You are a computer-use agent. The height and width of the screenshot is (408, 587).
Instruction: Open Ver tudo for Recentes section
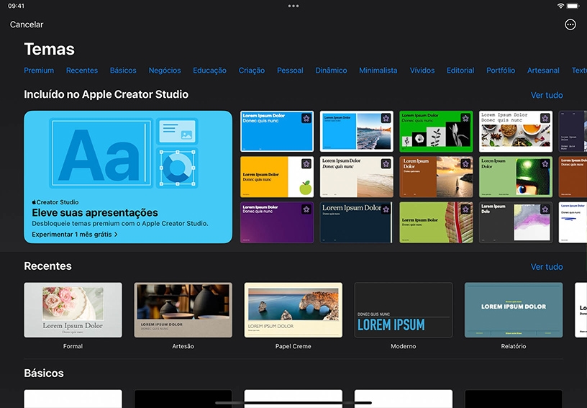[x=547, y=266]
